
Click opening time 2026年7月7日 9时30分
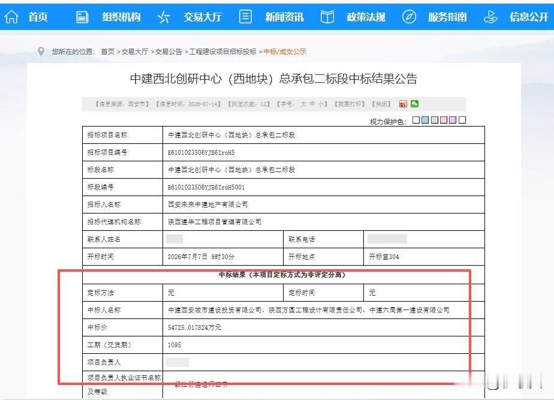pos(201,257)
